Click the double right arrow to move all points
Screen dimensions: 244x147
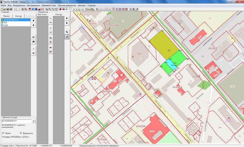tap(51, 23)
